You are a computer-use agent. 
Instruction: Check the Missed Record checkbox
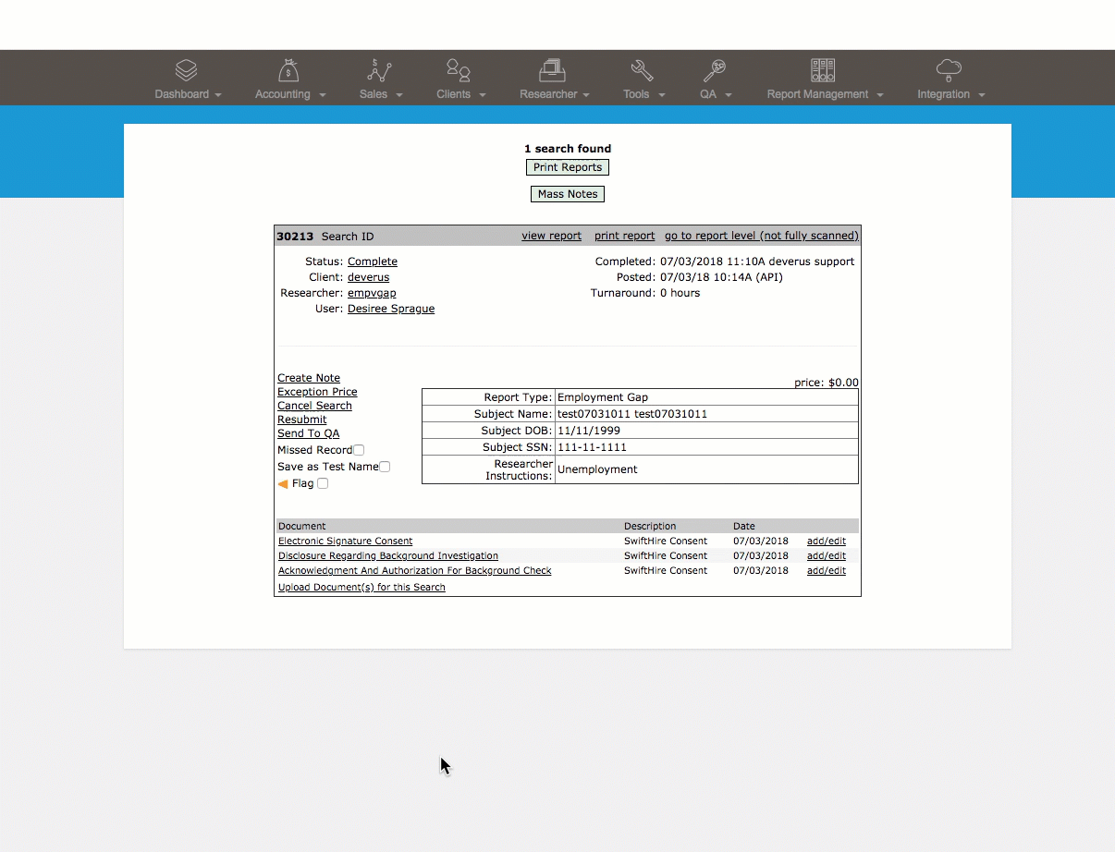tap(359, 450)
